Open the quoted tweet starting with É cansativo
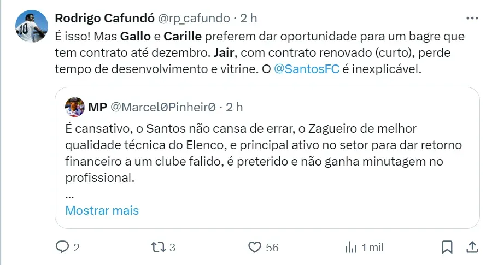 coord(262,154)
